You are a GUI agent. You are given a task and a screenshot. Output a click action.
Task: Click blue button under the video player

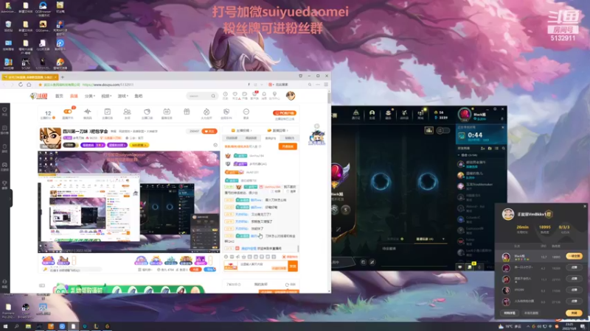click(x=210, y=269)
